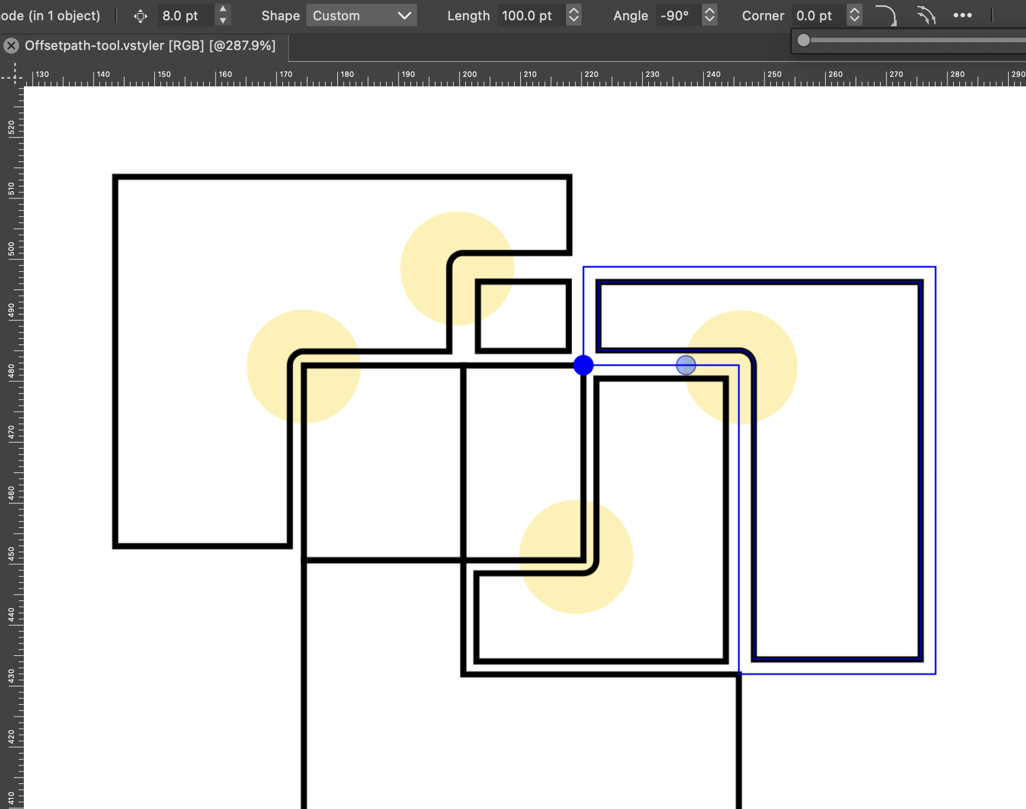Screen dimensions: 1026x809
Task: Close the Offsetpath-tool.vstyler document tab
Action: coord(11,46)
